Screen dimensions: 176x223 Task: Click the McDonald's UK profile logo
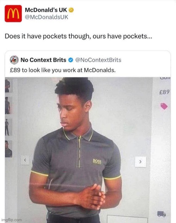coord(13,13)
